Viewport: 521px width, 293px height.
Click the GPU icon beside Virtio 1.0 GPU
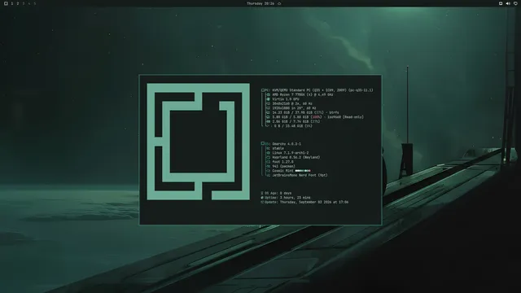point(268,99)
